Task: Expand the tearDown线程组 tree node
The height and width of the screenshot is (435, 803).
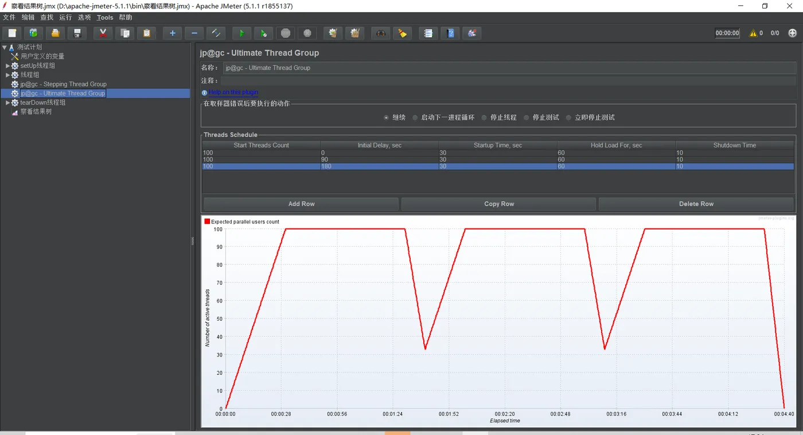Action: pos(8,103)
